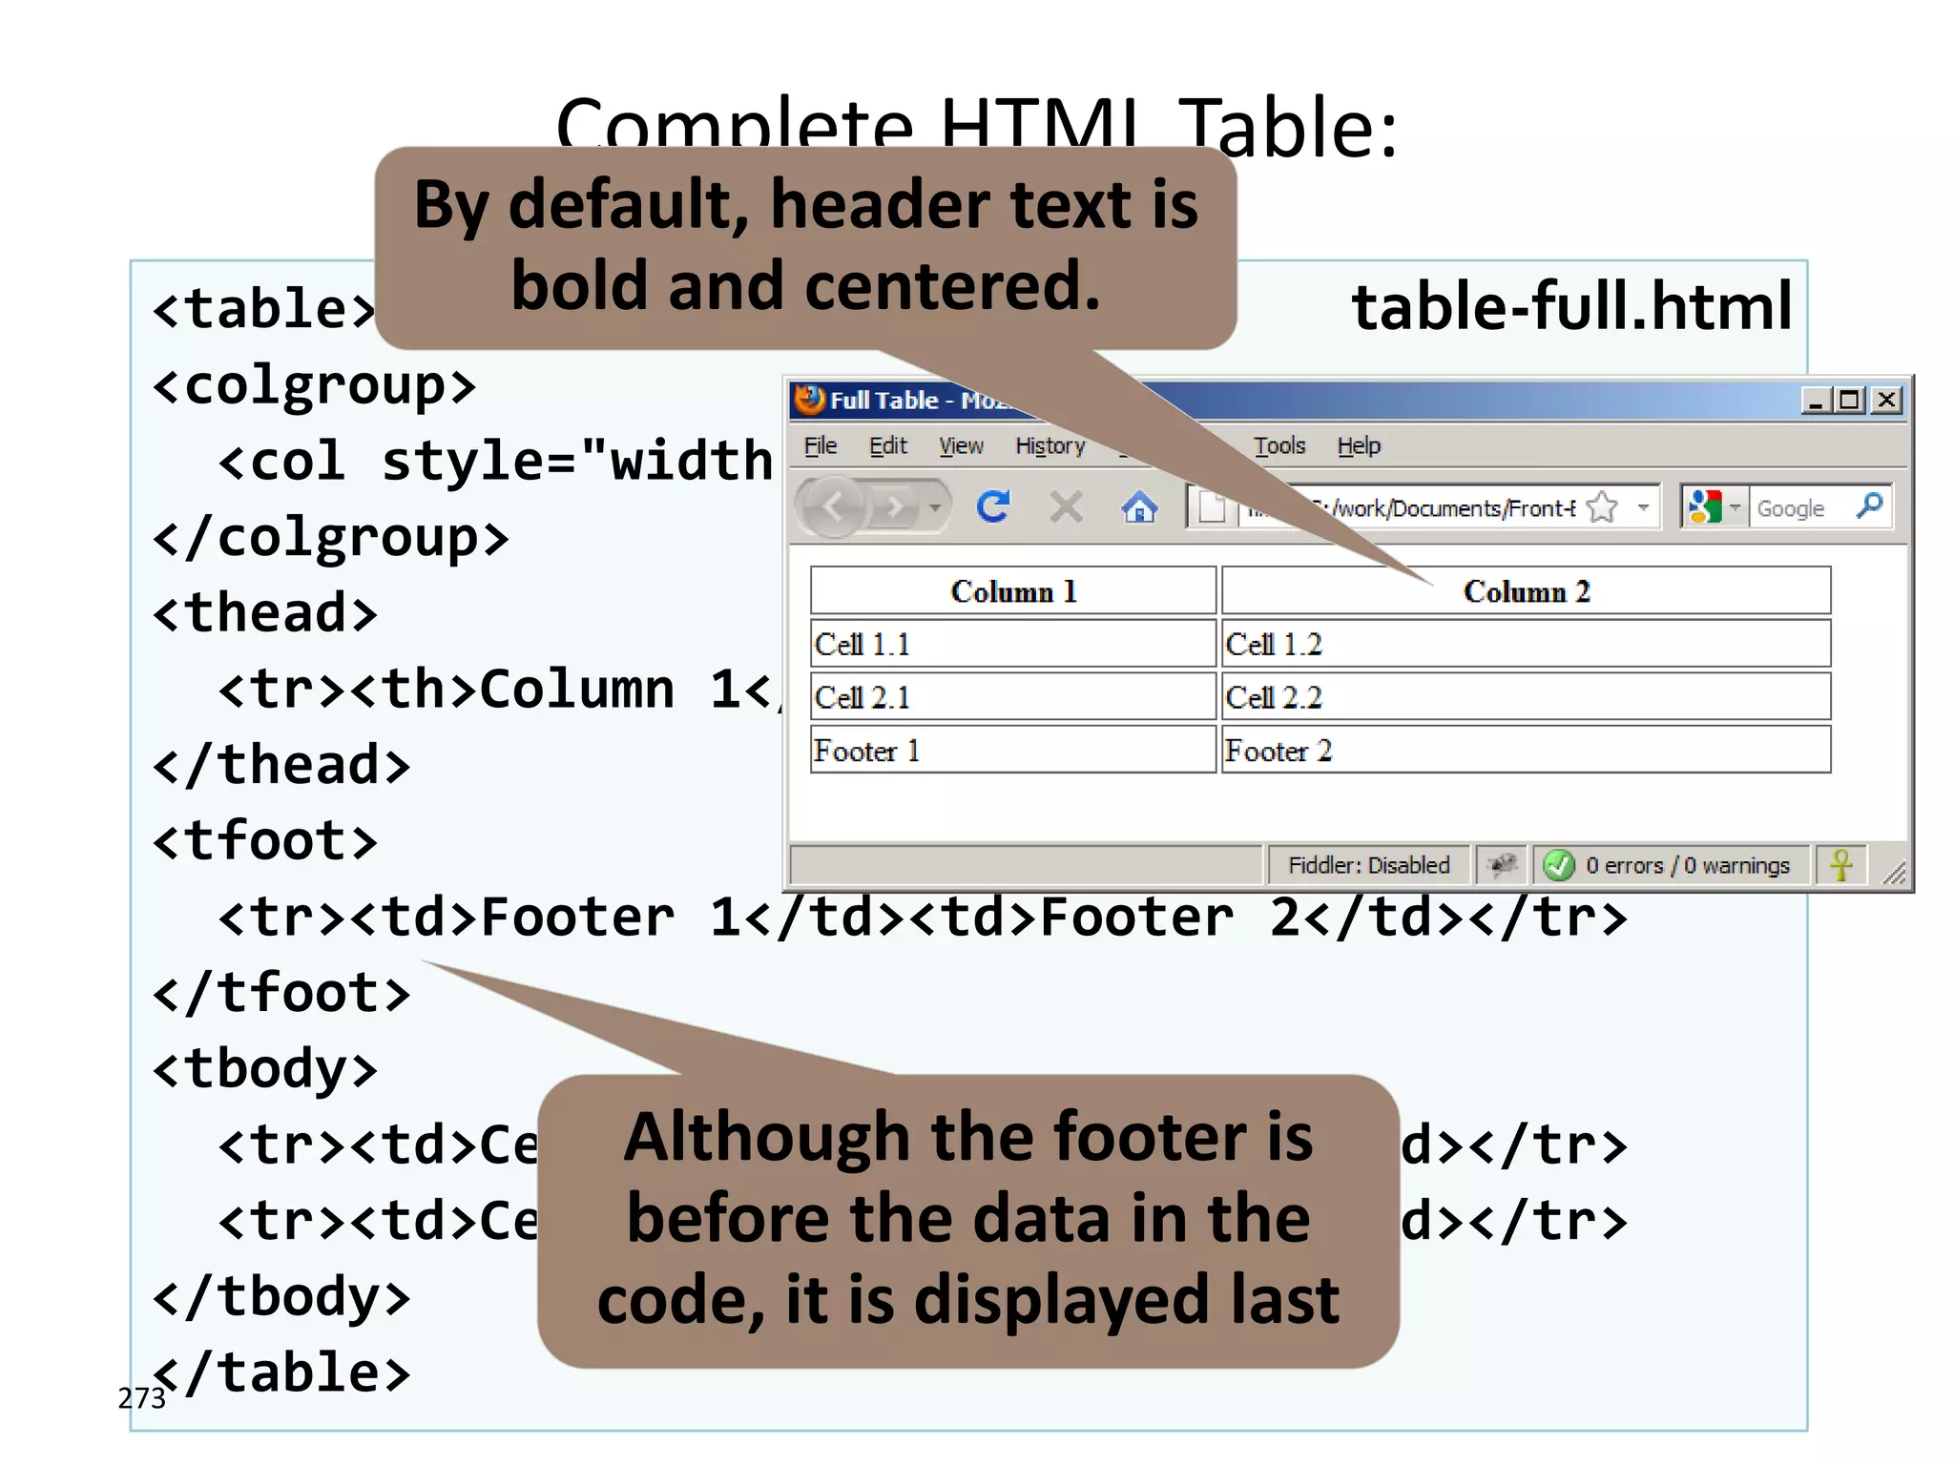Minimize the Full Table browser window
Image resolution: width=1954 pixels, height=1465 pixels.
[x=1816, y=400]
